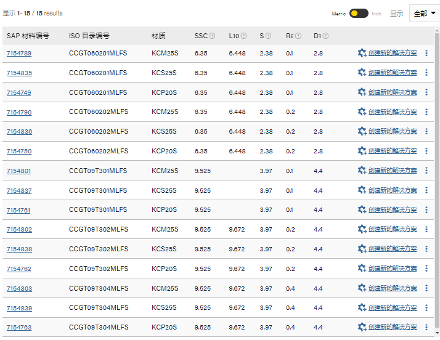Select the Inch unit label
440x340 pixels.
(x=376, y=14)
